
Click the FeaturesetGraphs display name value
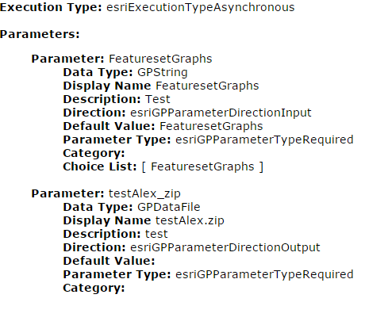point(207,86)
